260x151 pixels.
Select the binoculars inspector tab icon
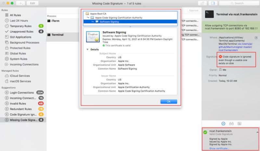(x=231, y=123)
